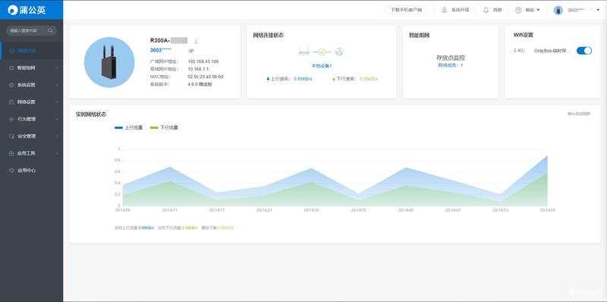Click the search magnifier in the sidebar
607x302 pixels.
(50, 30)
